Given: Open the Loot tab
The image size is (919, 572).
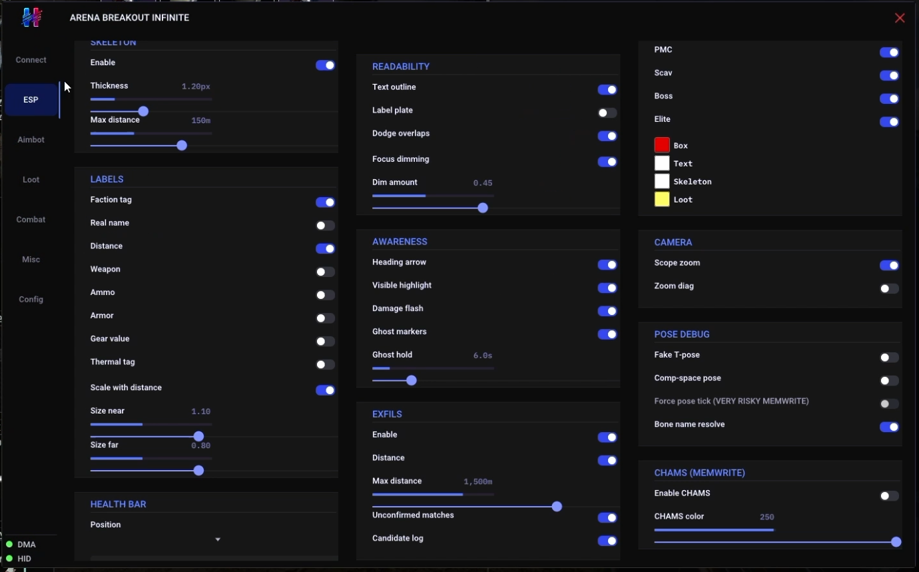Looking at the screenshot, I should (x=31, y=180).
